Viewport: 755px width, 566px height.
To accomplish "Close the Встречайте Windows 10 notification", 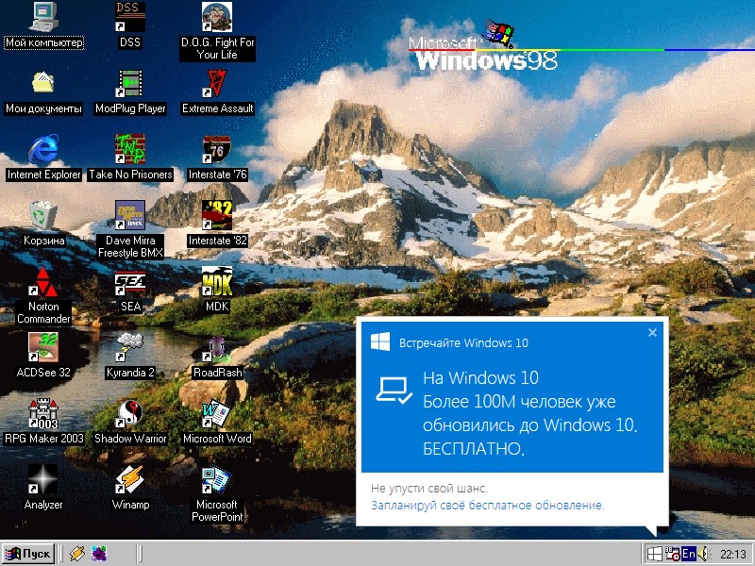I will (652, 333).
